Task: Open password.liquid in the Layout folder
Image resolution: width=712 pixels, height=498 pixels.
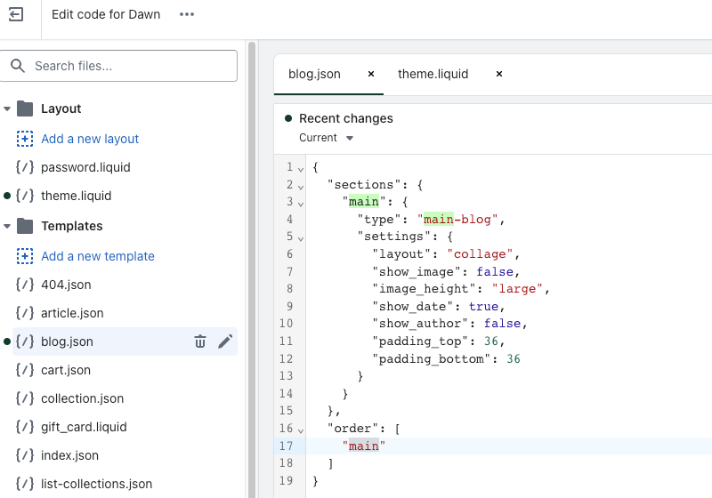Action: tap(85, 167)
